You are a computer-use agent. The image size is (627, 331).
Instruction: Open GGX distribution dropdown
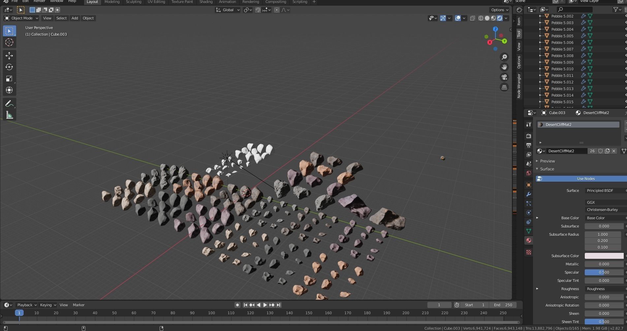click(606, 202)
